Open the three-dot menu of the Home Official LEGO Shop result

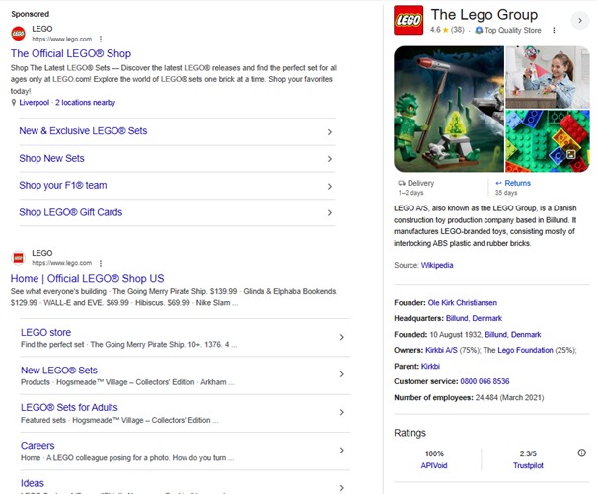tap(101, 263)
